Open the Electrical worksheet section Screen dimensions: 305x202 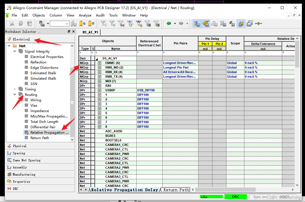point(40,39)
